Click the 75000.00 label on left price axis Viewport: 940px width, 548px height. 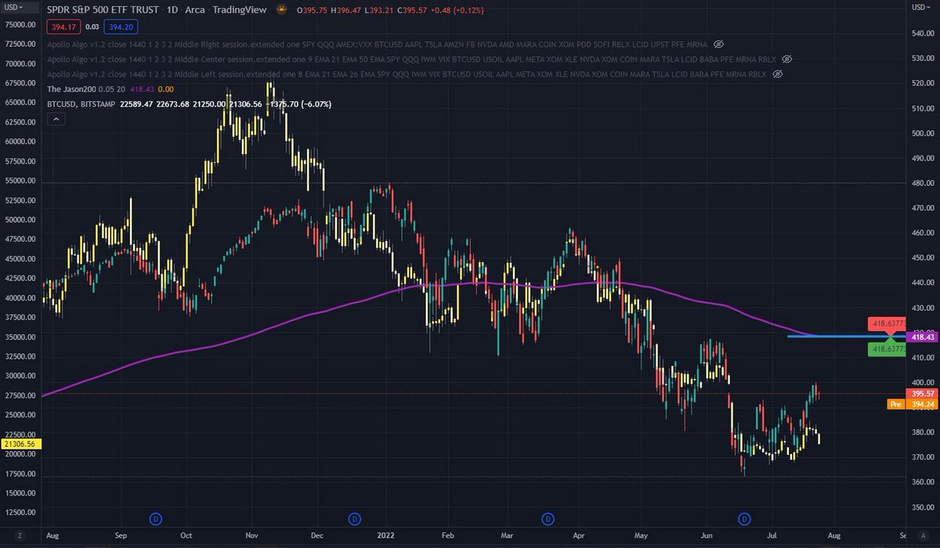(x=19, y=24)
